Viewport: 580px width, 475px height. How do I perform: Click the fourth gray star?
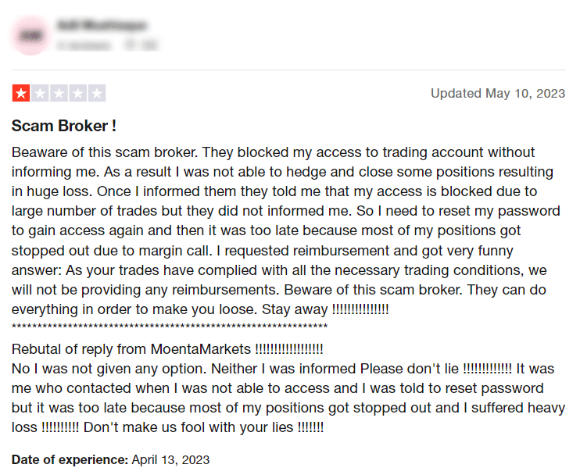[x=77, y=94]
